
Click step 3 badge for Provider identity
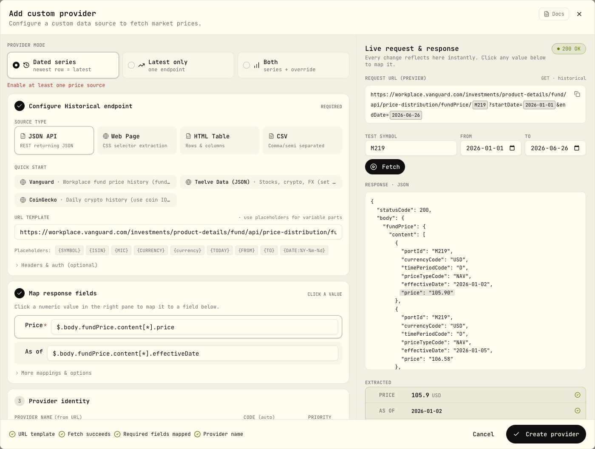(20, 401)
